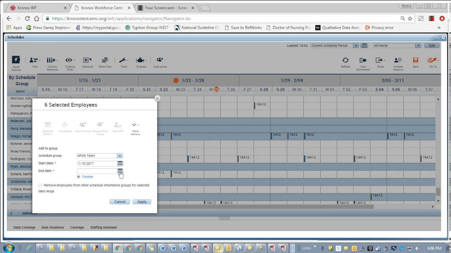This screenshot has width=451, height=253.
Task: Click the Share icon
Action: coord(379,60)
